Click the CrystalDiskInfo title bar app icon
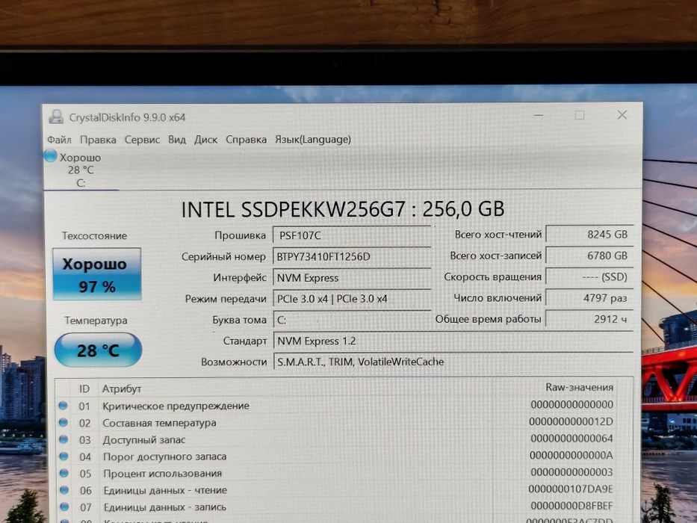The height and width of the screenshot is (523, 697). 56,117
